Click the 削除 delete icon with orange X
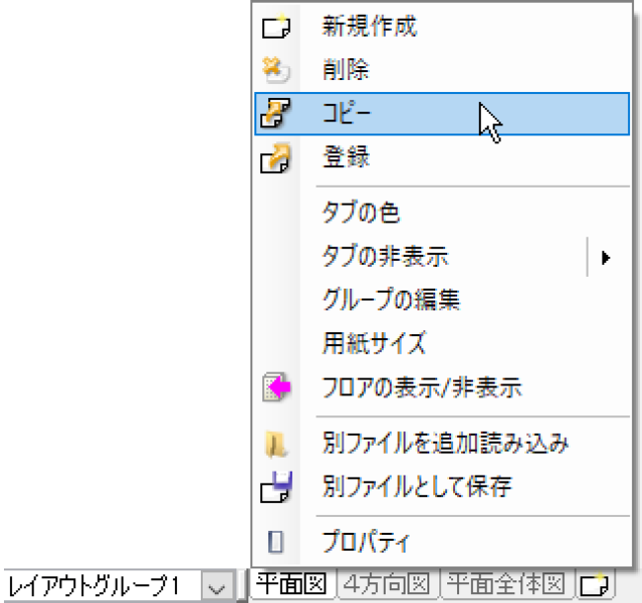The image size is (642, 603). 276,69
